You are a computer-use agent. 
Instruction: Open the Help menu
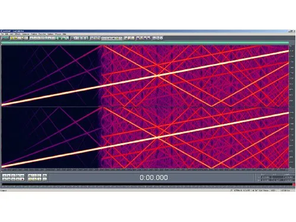pyautogui.click(x=65, y=34)
